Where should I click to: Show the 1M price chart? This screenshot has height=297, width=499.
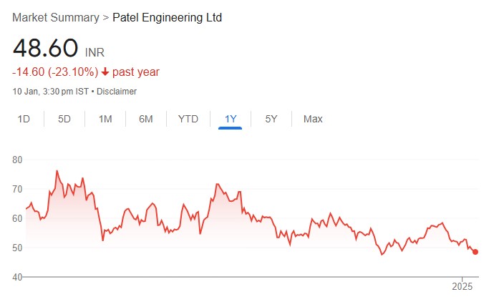(105, 119)
